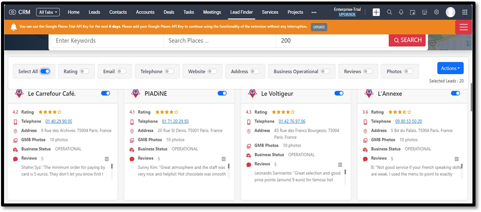
Task: Click the reviews column icon for L'Annexe
Action: pyautogui.click(x=457, y=159)
